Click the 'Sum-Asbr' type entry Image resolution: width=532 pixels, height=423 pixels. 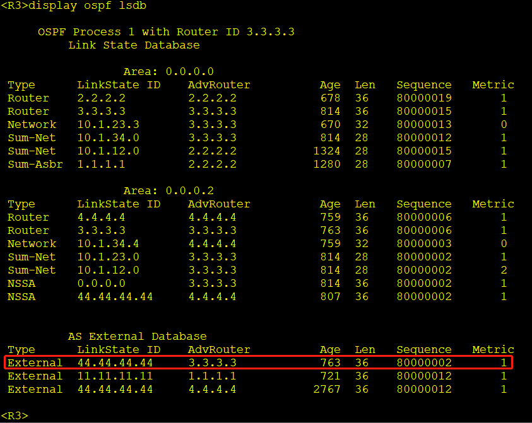35,164
